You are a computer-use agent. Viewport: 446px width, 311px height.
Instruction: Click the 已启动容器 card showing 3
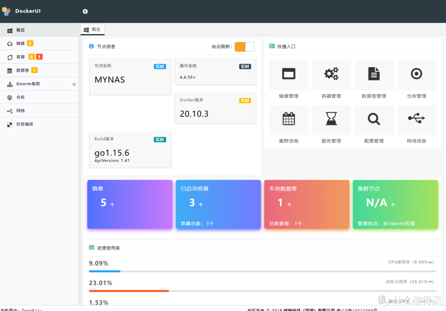click(x=218, y=204)
